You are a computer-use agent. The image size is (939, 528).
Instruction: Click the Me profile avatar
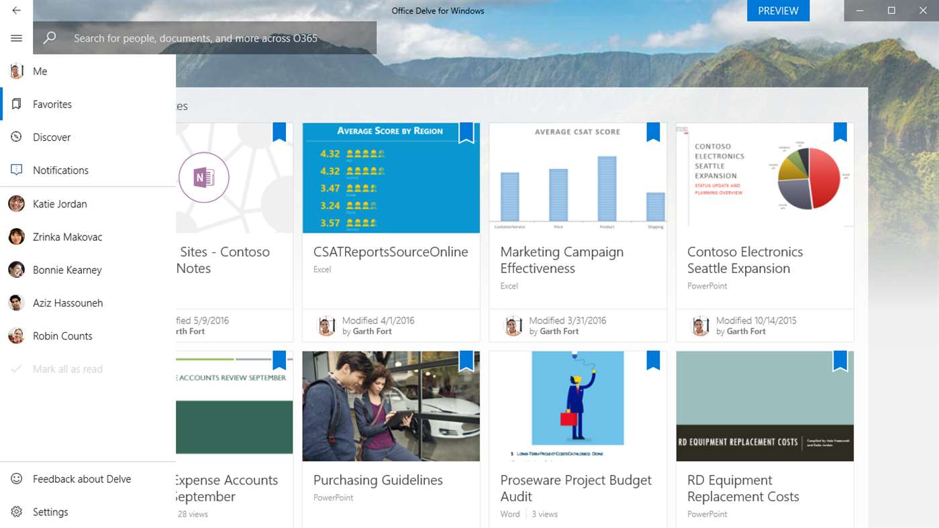(16, 71)
